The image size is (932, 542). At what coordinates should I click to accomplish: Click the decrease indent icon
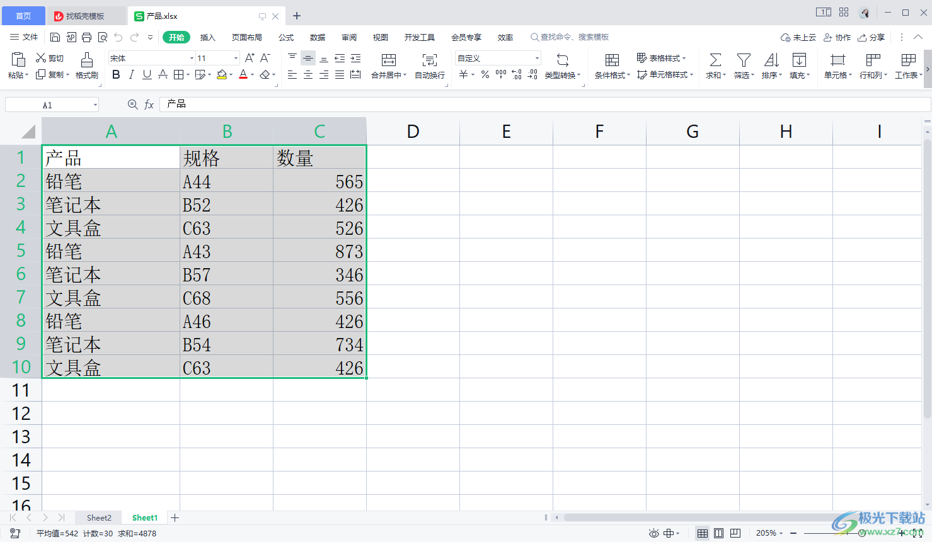tap(340, 58)
